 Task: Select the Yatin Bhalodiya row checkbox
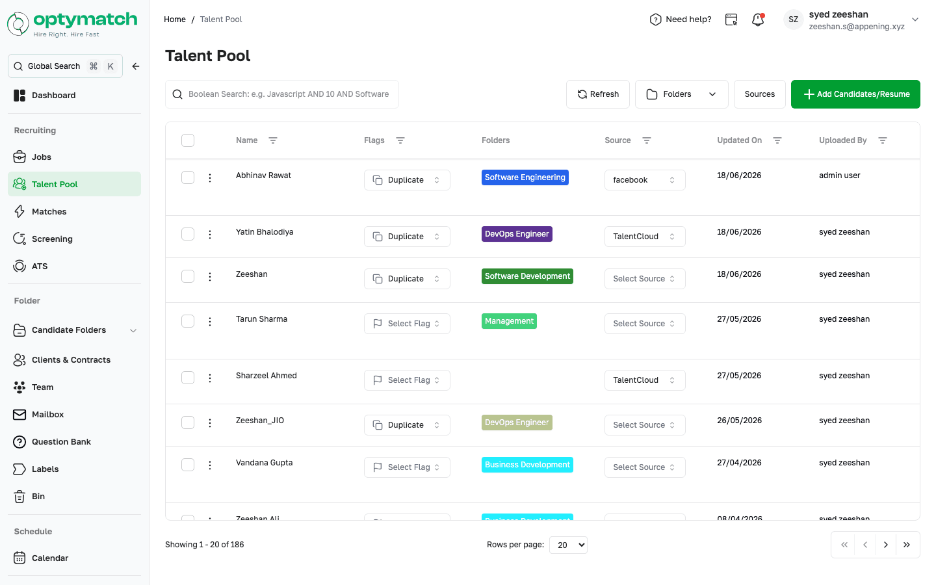[188, 234]
